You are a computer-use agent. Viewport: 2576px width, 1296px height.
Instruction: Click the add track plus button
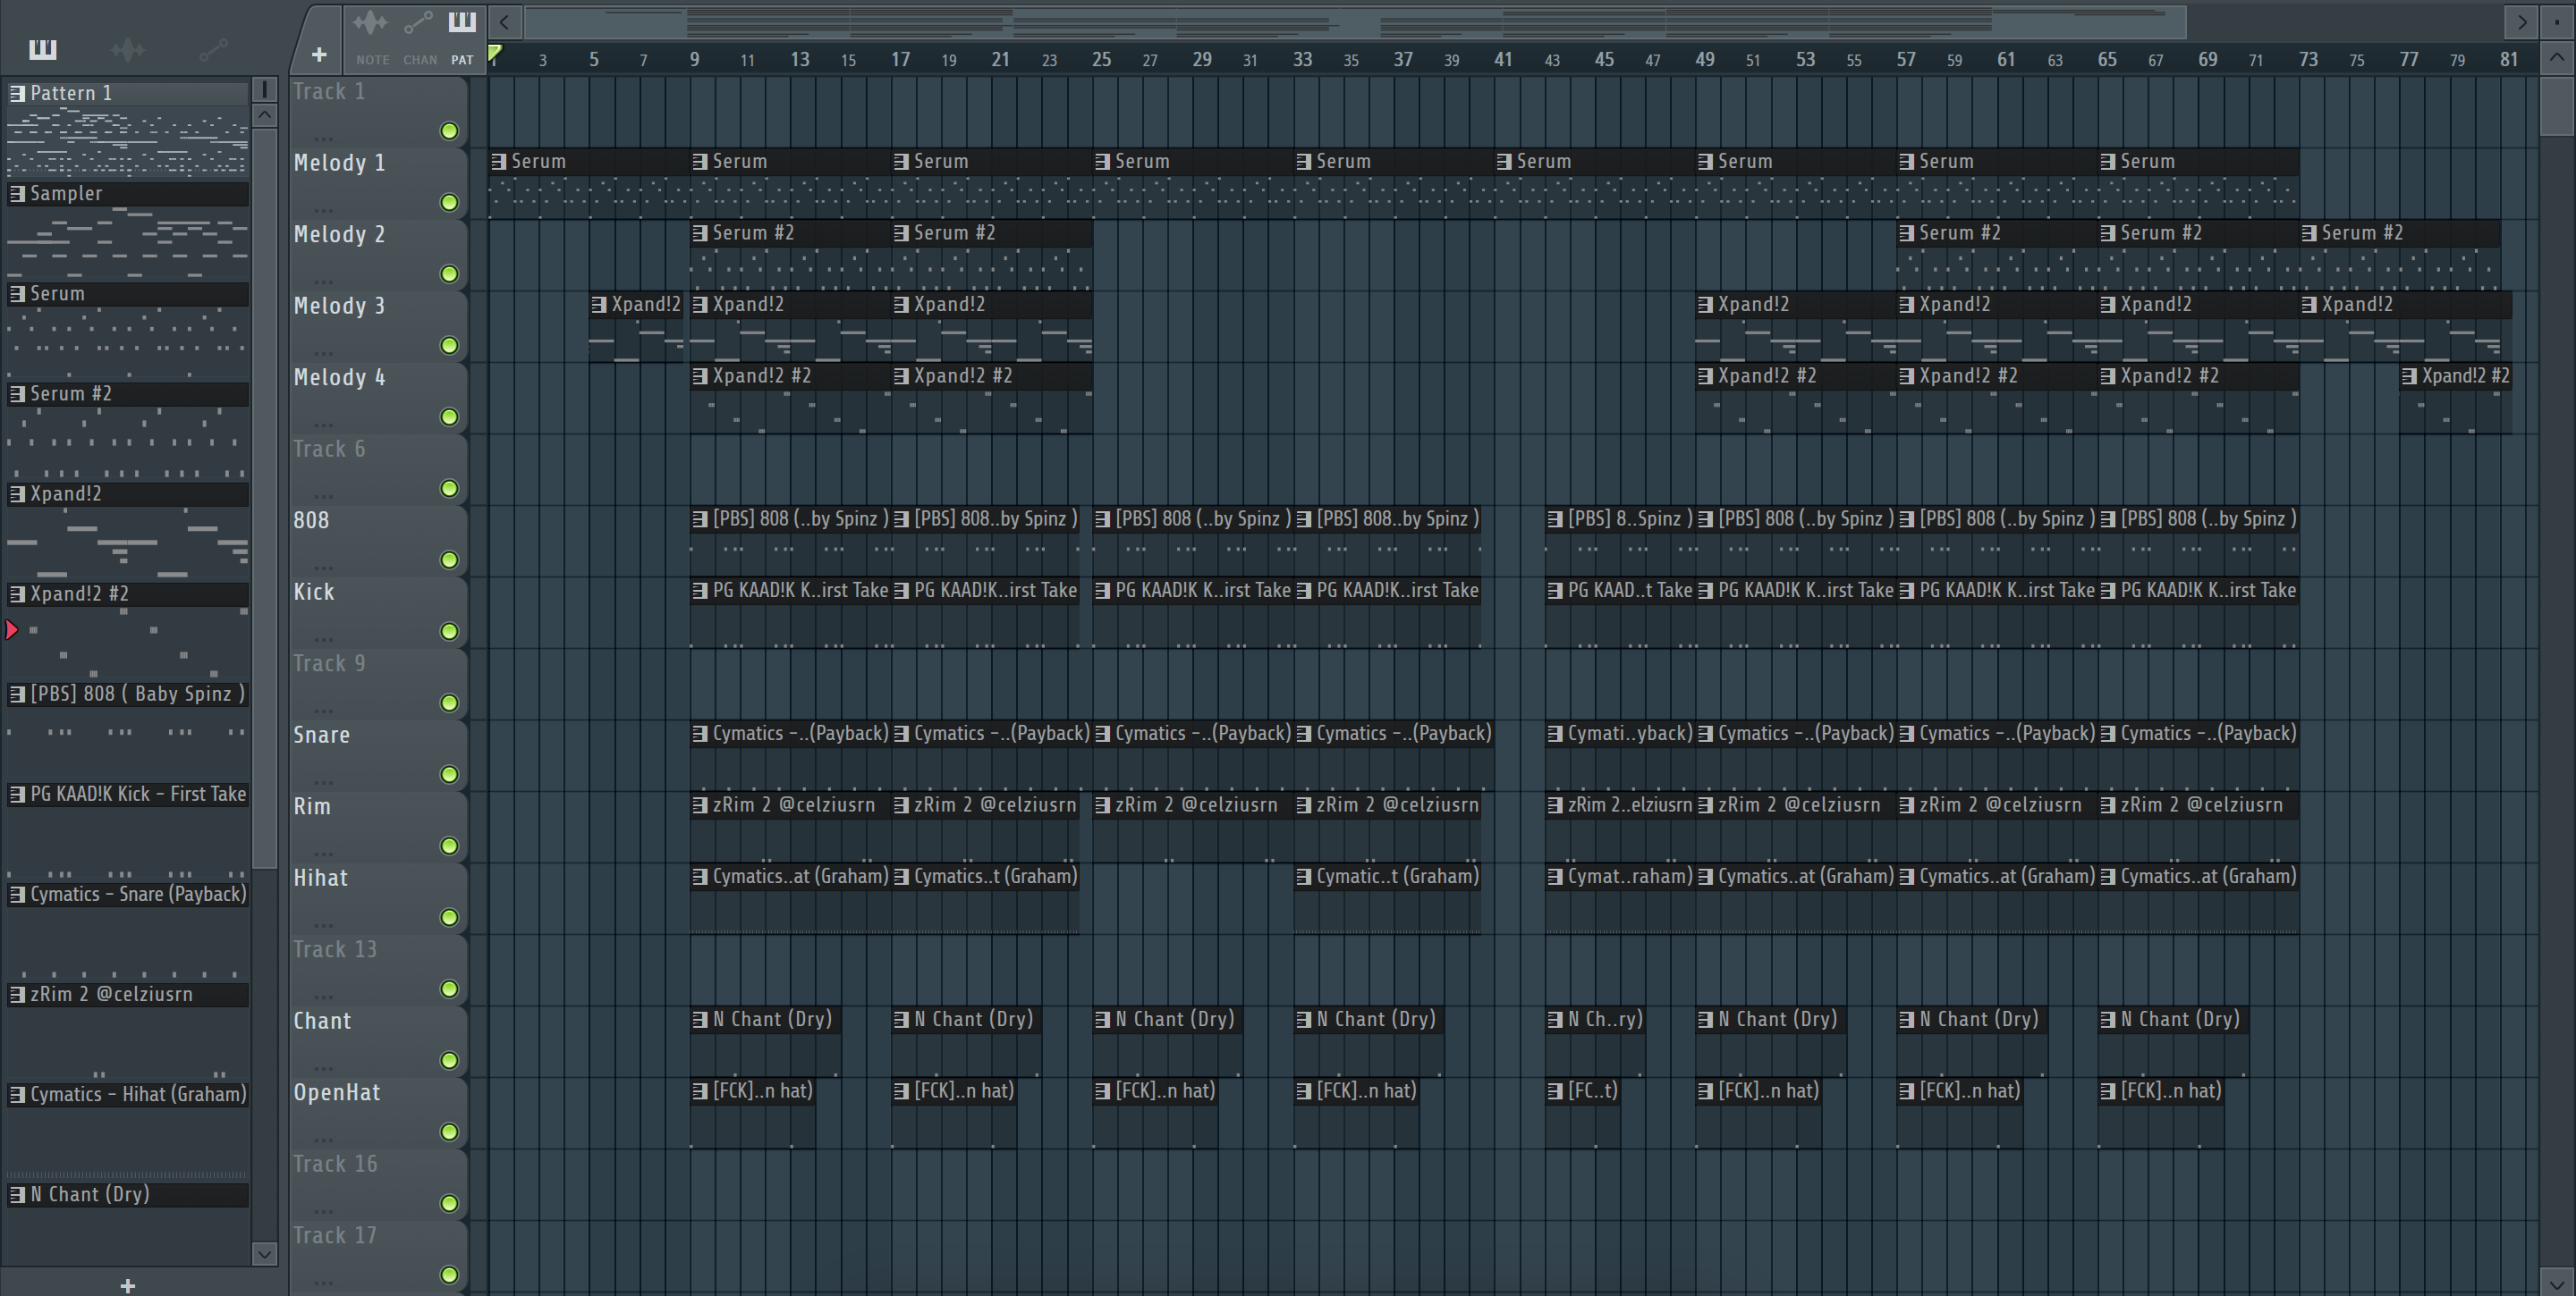(319, 54)
